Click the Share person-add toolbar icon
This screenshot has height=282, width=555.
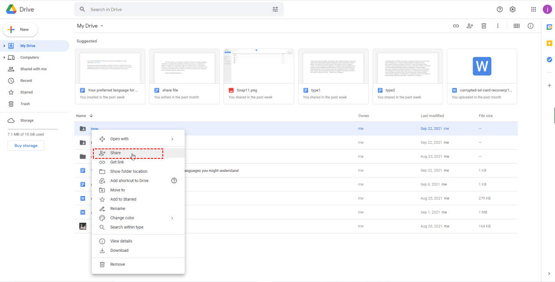pos(470,26)
